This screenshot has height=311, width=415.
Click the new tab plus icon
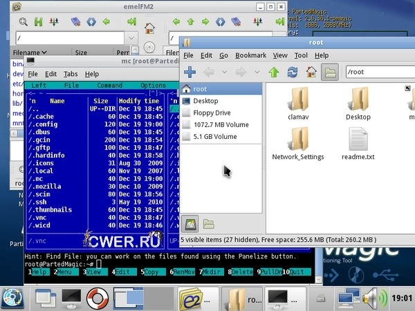pyautogui.click(x=189, y=72)
